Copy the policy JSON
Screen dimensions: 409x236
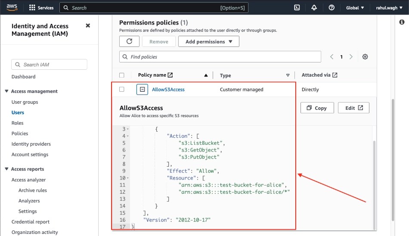pyautogui.click(x=317, y=108)
